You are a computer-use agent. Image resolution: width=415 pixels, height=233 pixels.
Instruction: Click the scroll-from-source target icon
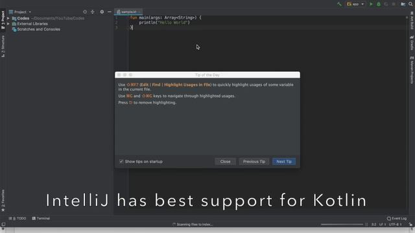(x=85, y=12)
